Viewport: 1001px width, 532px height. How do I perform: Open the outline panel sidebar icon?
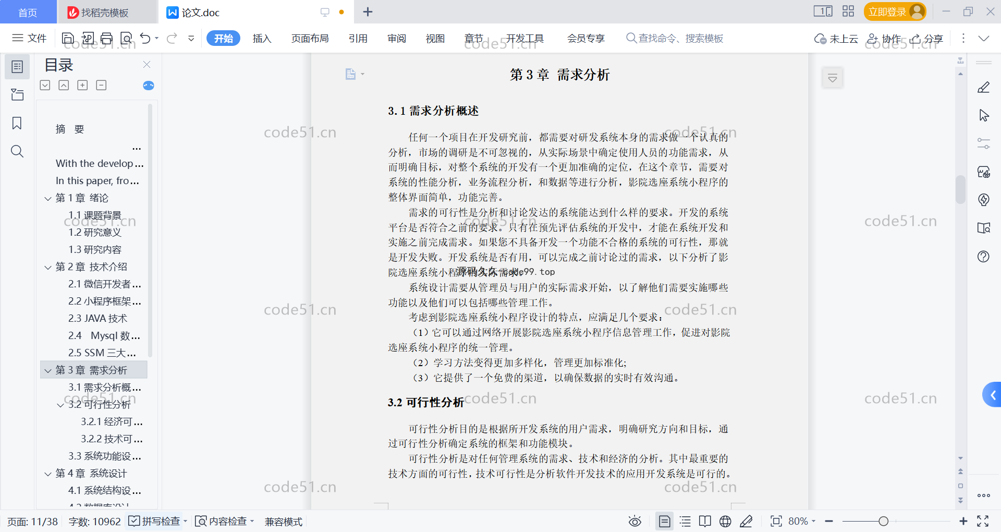tap(17, 67)
